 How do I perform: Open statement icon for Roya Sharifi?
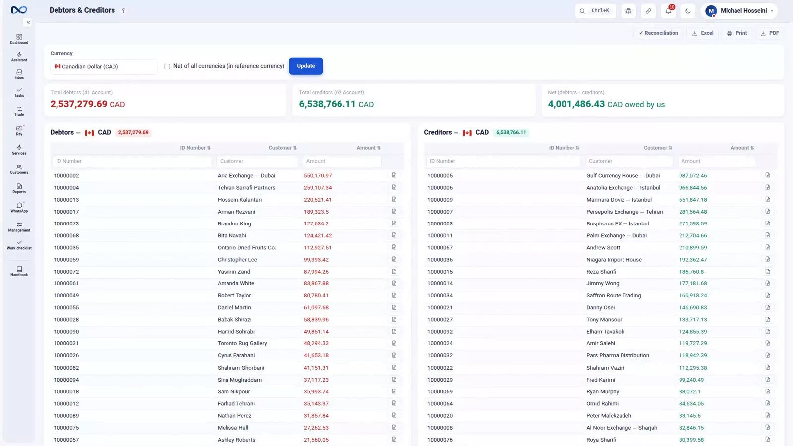(768, 440)
